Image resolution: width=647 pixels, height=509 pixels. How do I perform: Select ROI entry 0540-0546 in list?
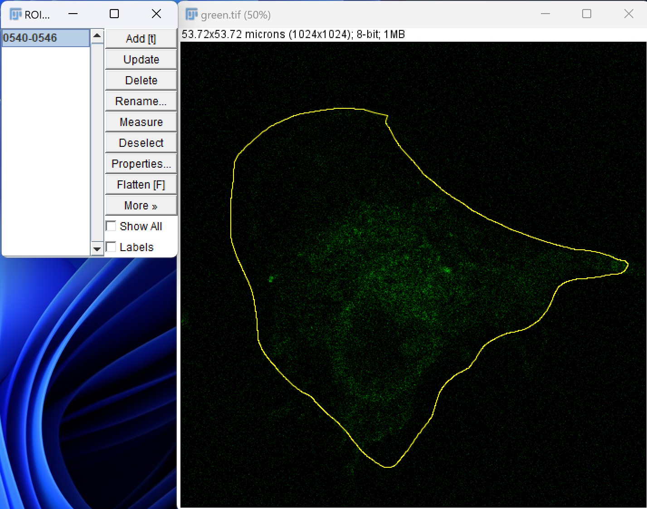click(x=46, y=38)
